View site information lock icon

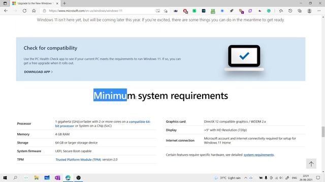[x=44, y=11]
